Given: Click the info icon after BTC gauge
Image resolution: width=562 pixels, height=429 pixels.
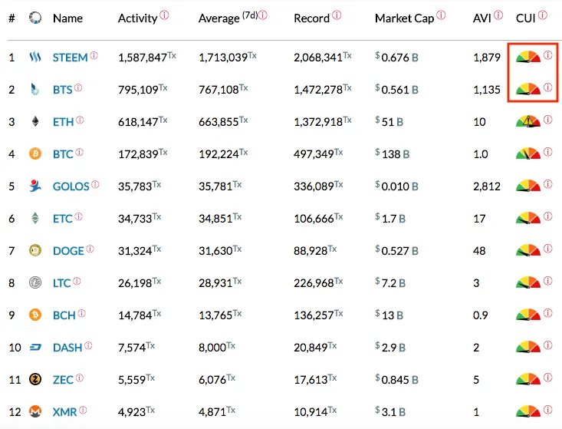Looking at the screenshot, I should [547, 152].
